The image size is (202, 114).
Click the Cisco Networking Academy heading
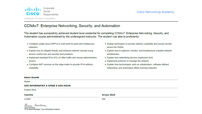click(x=155, y=12)
